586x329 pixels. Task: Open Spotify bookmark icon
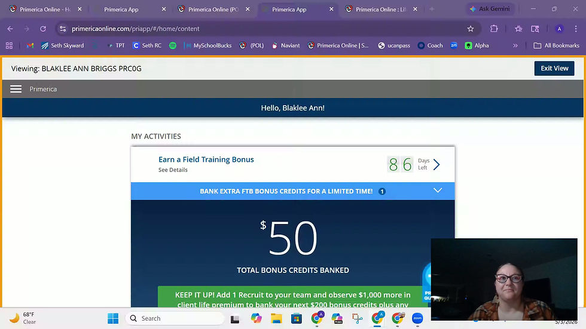pos(173,45)
